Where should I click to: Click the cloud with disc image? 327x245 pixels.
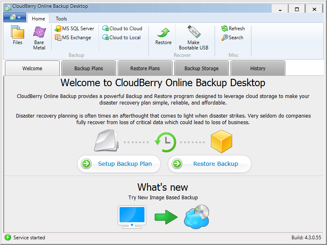tap(197, 217)
